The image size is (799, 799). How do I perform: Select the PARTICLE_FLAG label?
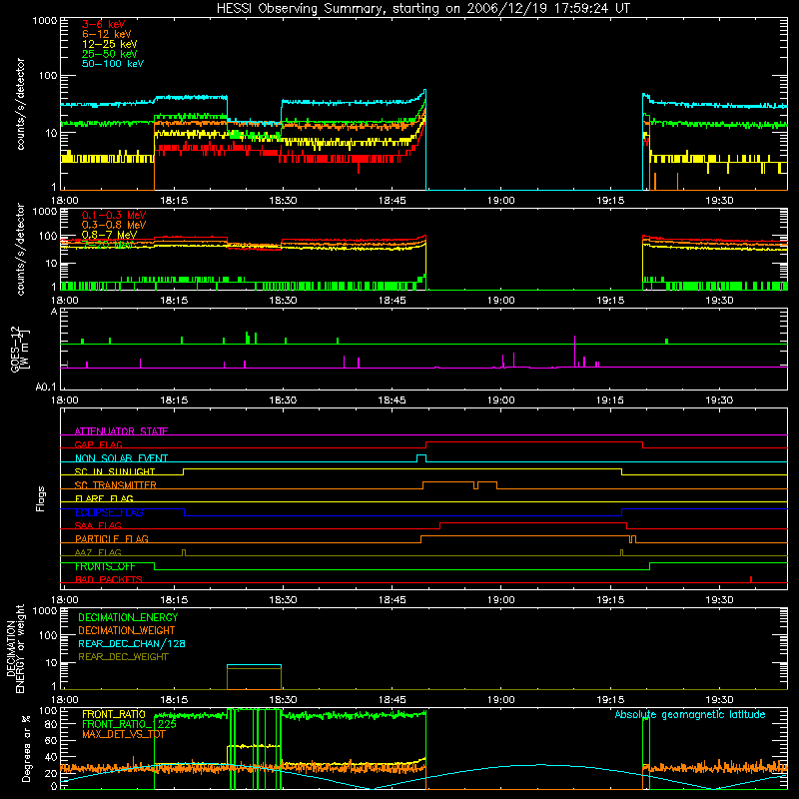tap(112, 538)
